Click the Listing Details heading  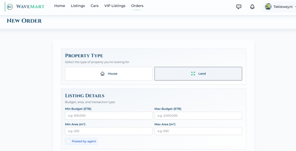click(x=85, y=96)
